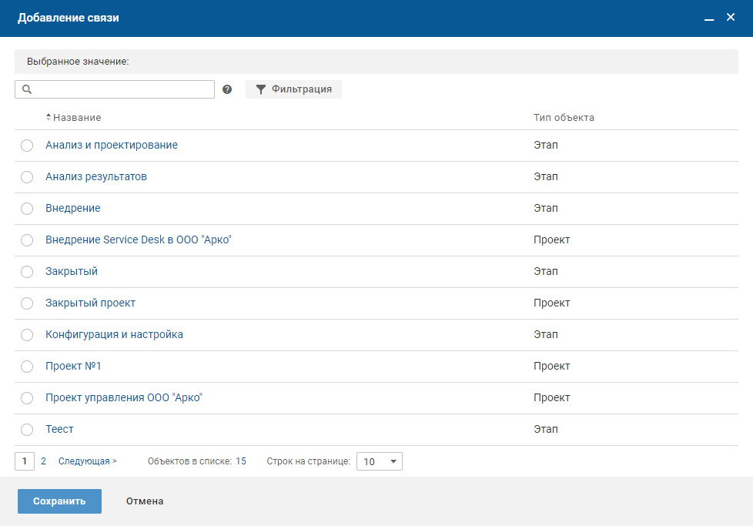753x526 pixels.
Task: Click the Тип объекта column header
Action: pyautogui.click(x=564, y=118)
